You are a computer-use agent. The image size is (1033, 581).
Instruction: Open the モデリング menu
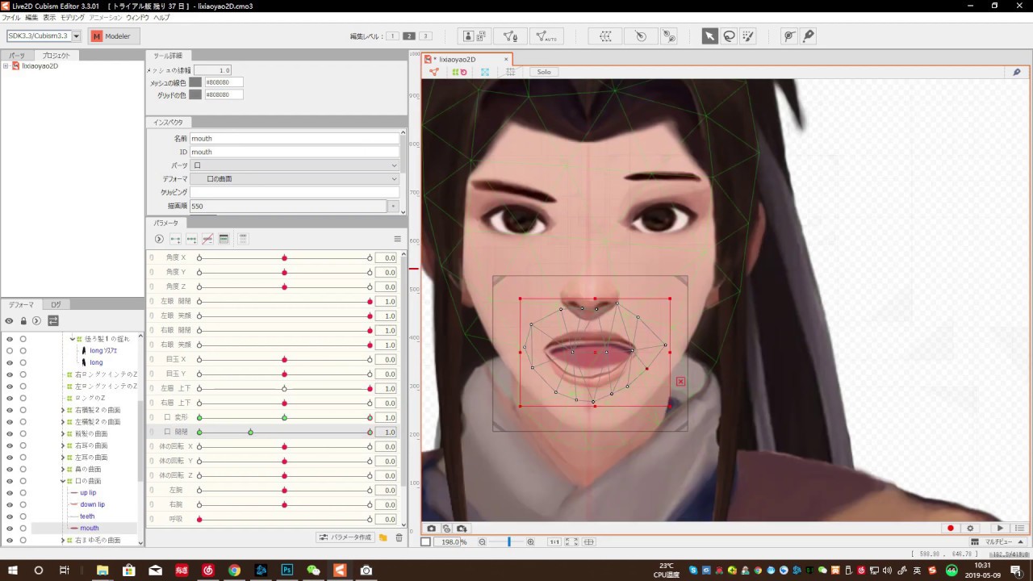click(x=72, y=17)
